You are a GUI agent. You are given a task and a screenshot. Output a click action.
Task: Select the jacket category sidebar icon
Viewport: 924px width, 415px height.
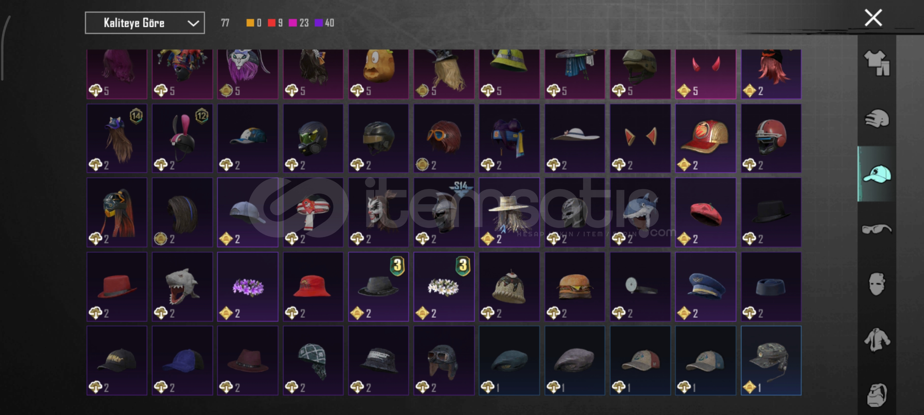(877, 340)
